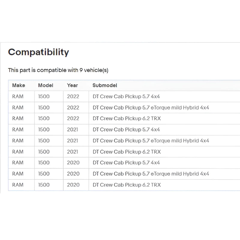Click model 1500 in the 2020 eTorque Hybrid row
The image size is (240, 240).
click(44, 174)
